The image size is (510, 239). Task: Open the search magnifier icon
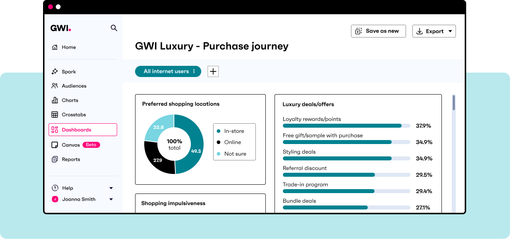coord(114,28)
